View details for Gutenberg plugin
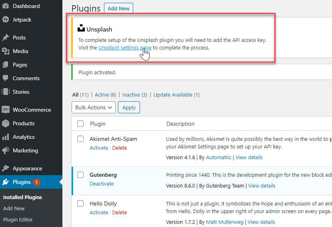This screenshot has width=332, height=227. (262, 186)
